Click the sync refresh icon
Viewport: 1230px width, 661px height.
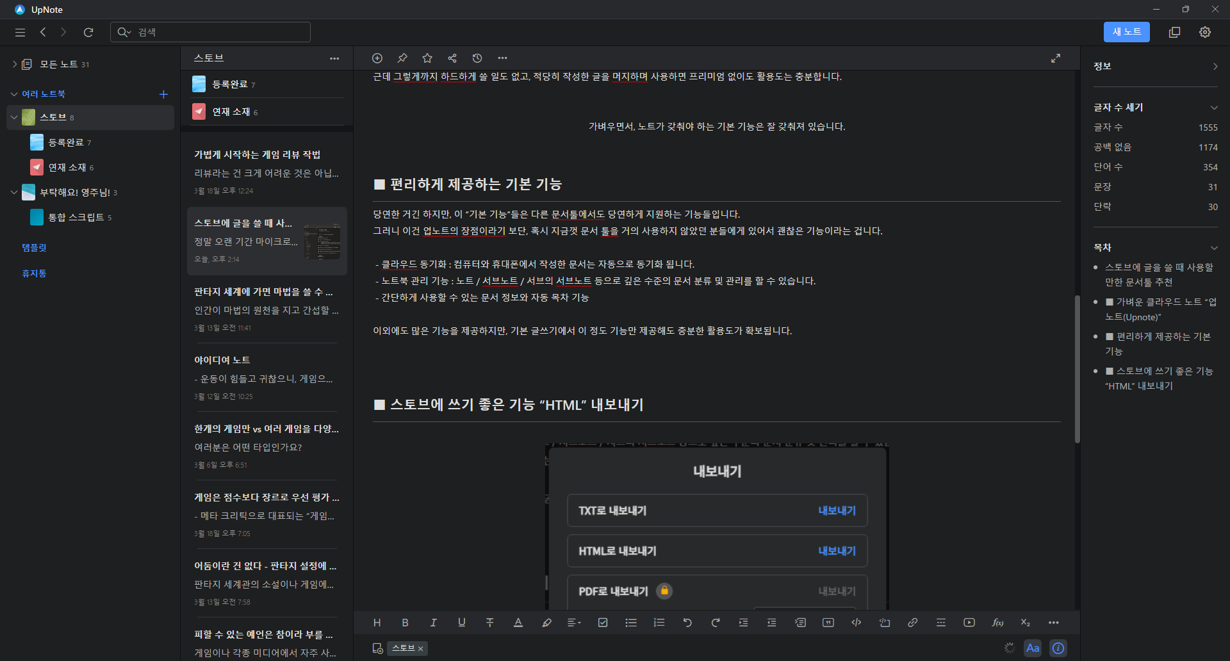pos(88,32)
